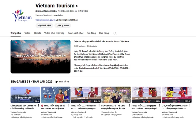Open Ăn chơi ở Thái video thumbnail

tap(116, 95)
